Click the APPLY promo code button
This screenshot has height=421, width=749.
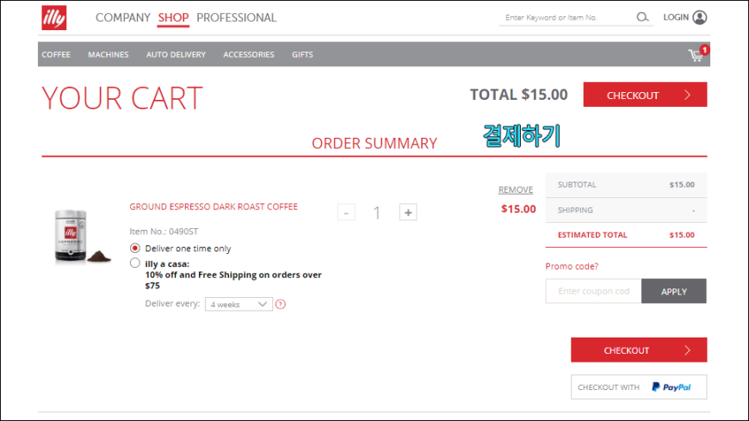coord(673,291)
